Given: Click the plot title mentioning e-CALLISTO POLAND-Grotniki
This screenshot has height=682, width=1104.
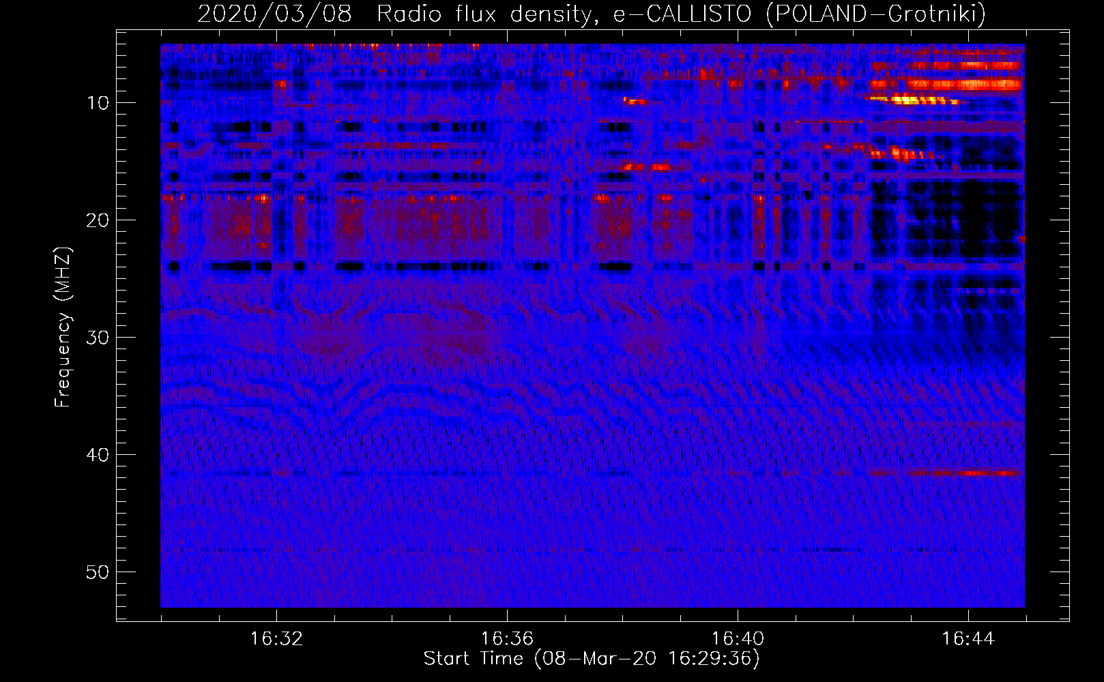Looking at the screenshot, I should (592, 14).
